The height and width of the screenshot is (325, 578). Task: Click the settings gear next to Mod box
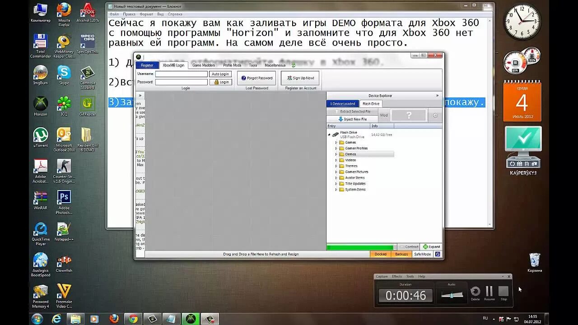click(x=435, y=116)
